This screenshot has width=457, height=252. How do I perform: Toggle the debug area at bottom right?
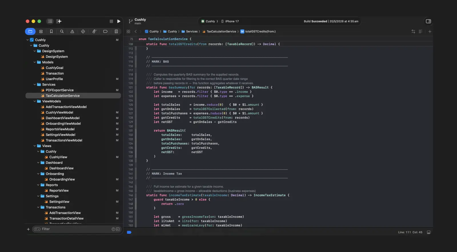(x=429, y=232)
